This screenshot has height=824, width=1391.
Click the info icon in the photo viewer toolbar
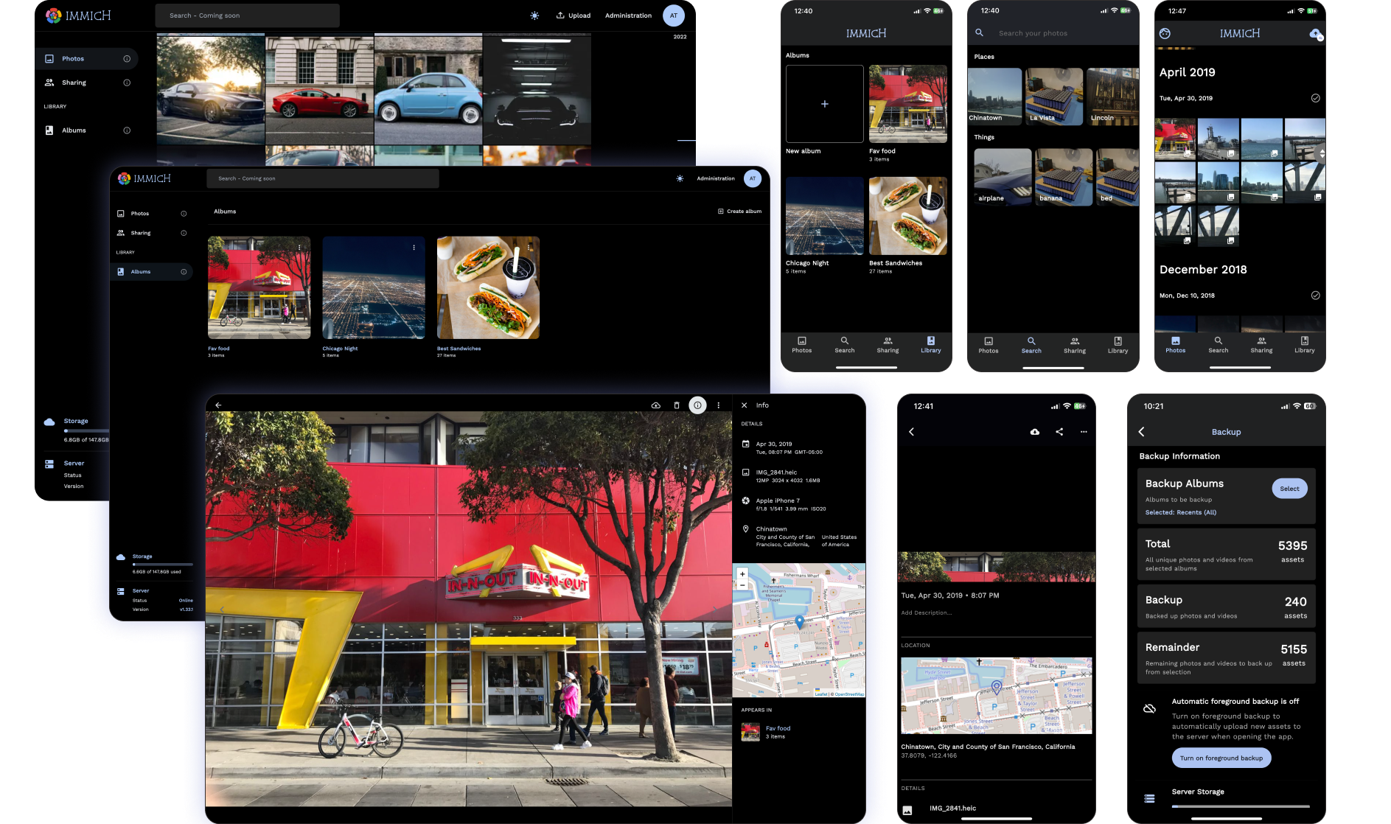pos(697,405)
